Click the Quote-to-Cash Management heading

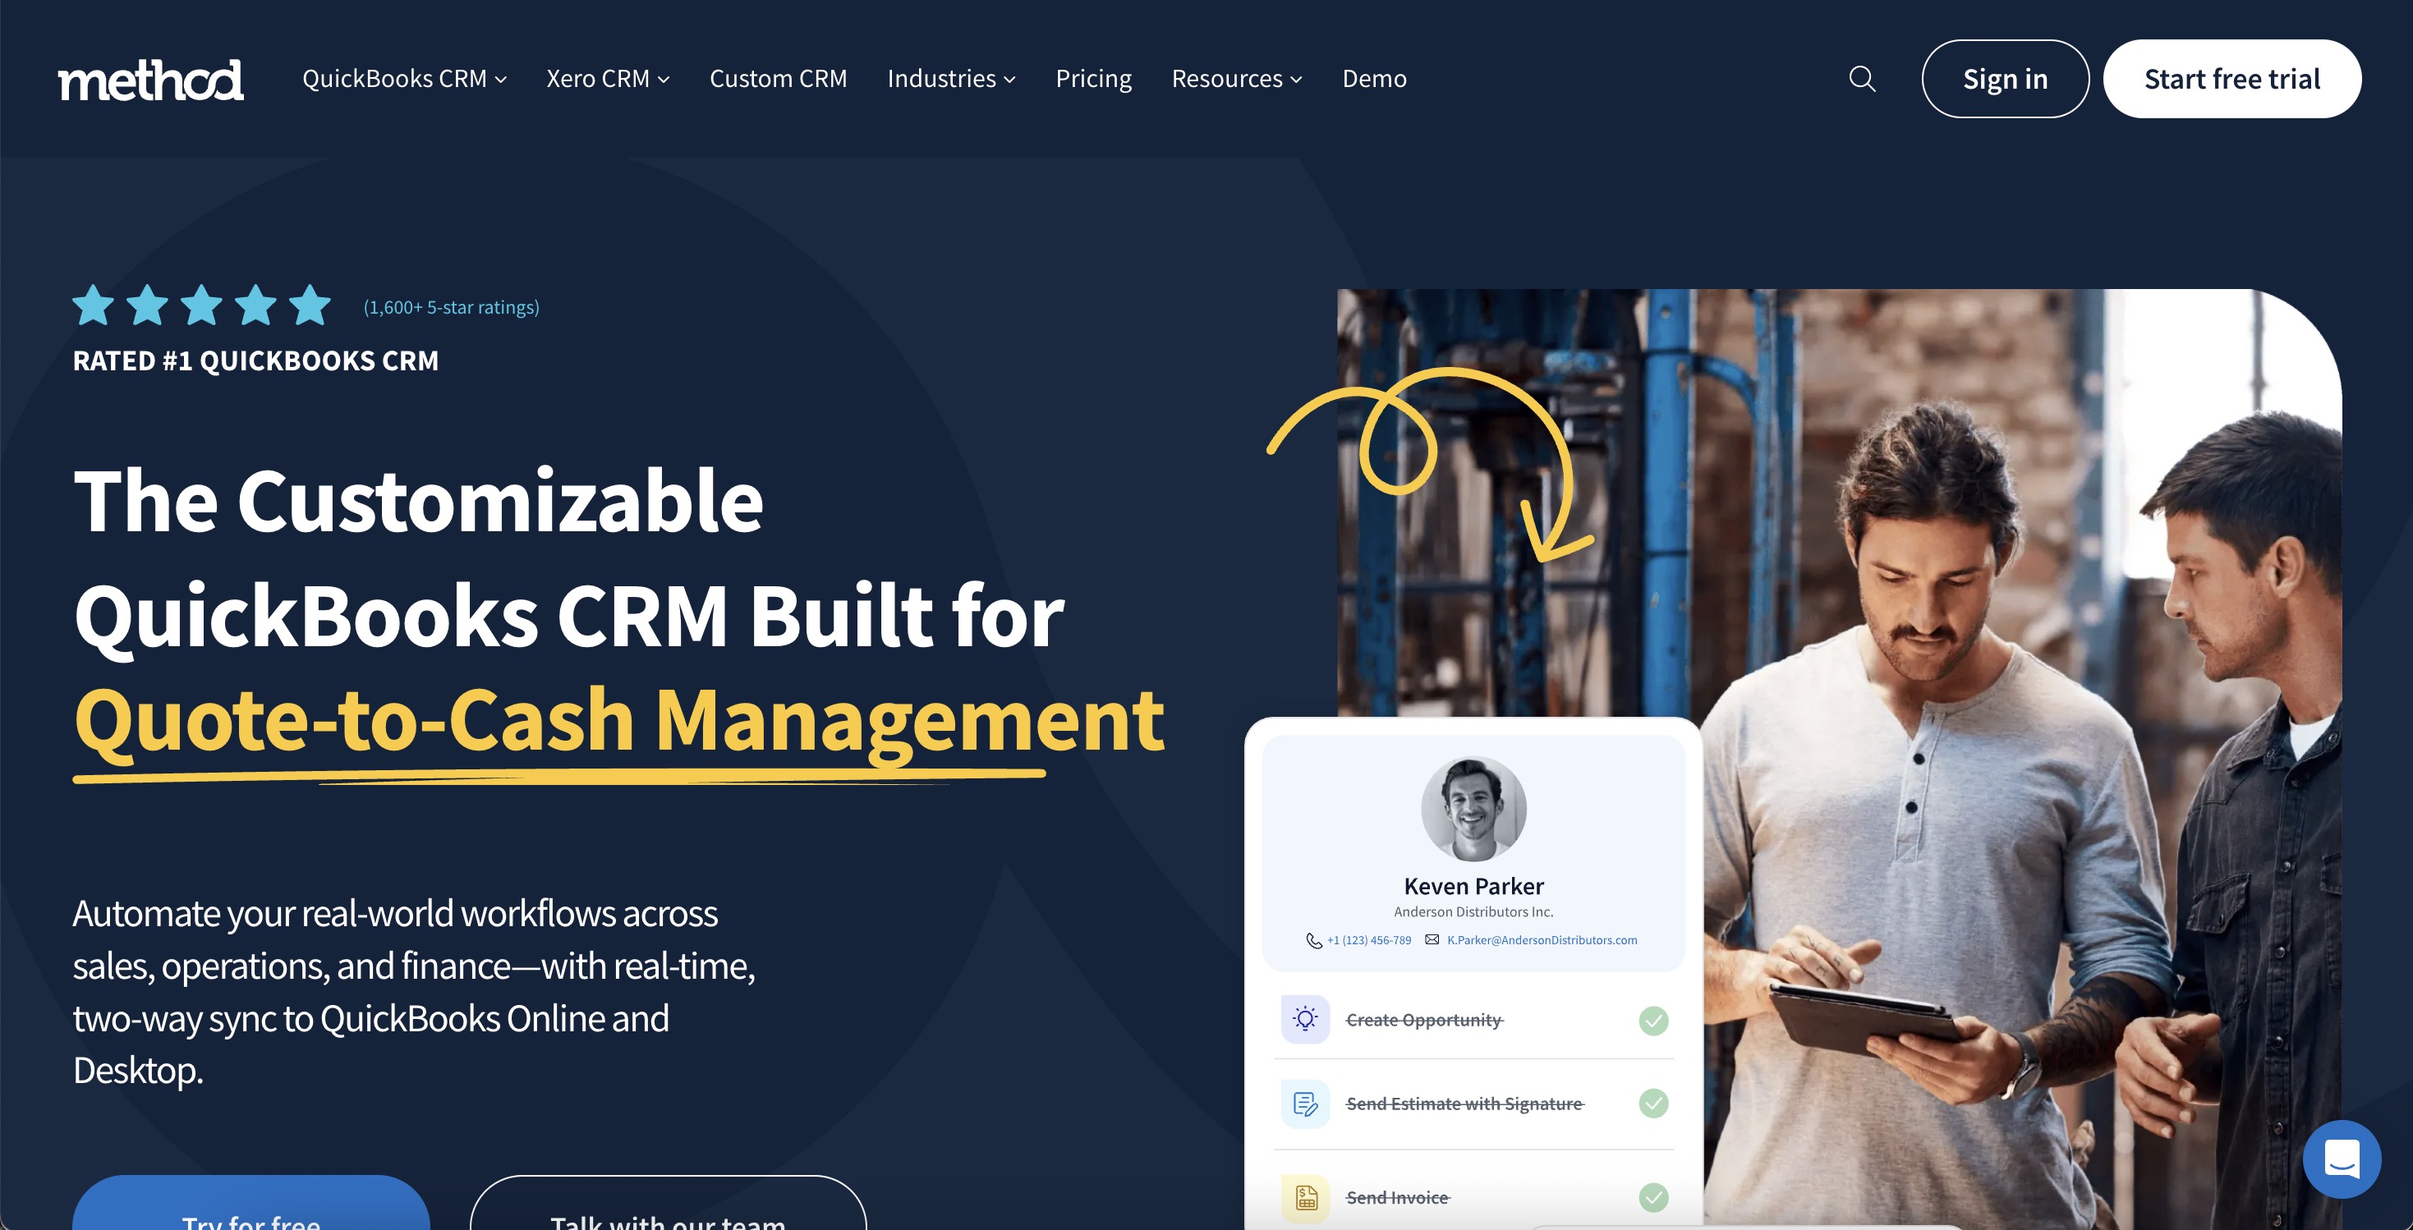click(x=619, y=721)
